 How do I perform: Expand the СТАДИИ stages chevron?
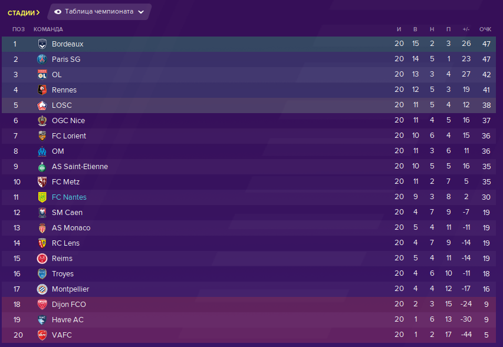tap(38, 12)
